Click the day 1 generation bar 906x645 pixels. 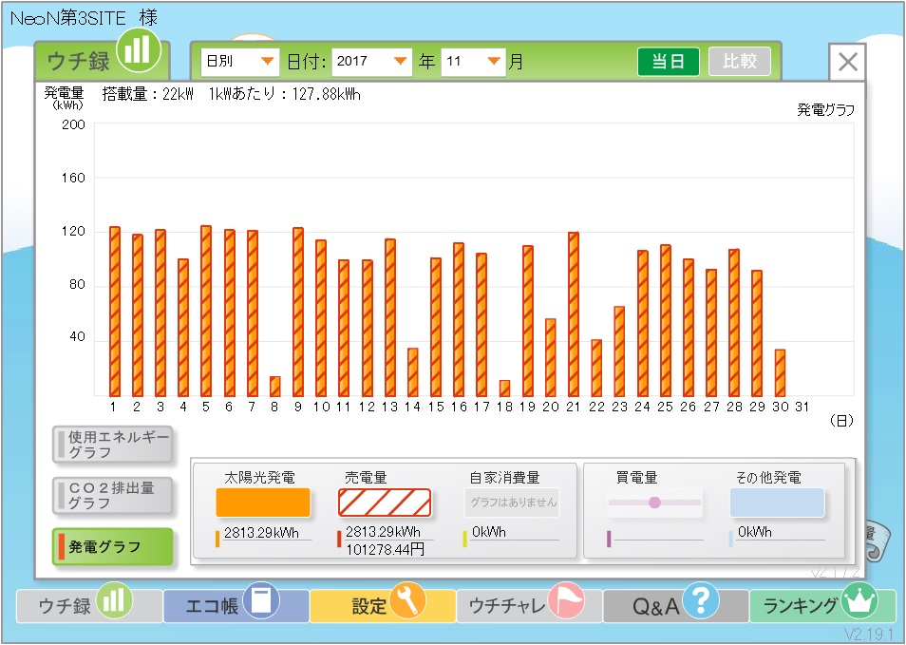(114, 312)
